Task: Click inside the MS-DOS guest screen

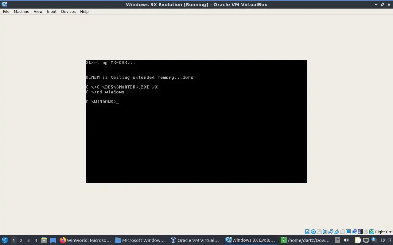Action: [x=196, y=122]
